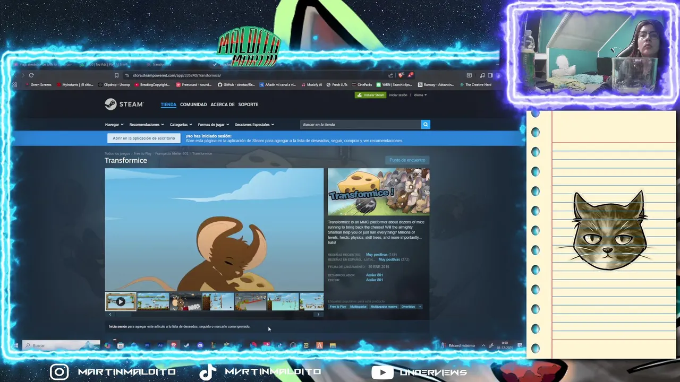Click the Multijugador tag
This screenshot has height=382, width=680.
(358, 307)
